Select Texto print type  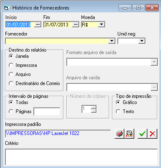tap(118, 111)
